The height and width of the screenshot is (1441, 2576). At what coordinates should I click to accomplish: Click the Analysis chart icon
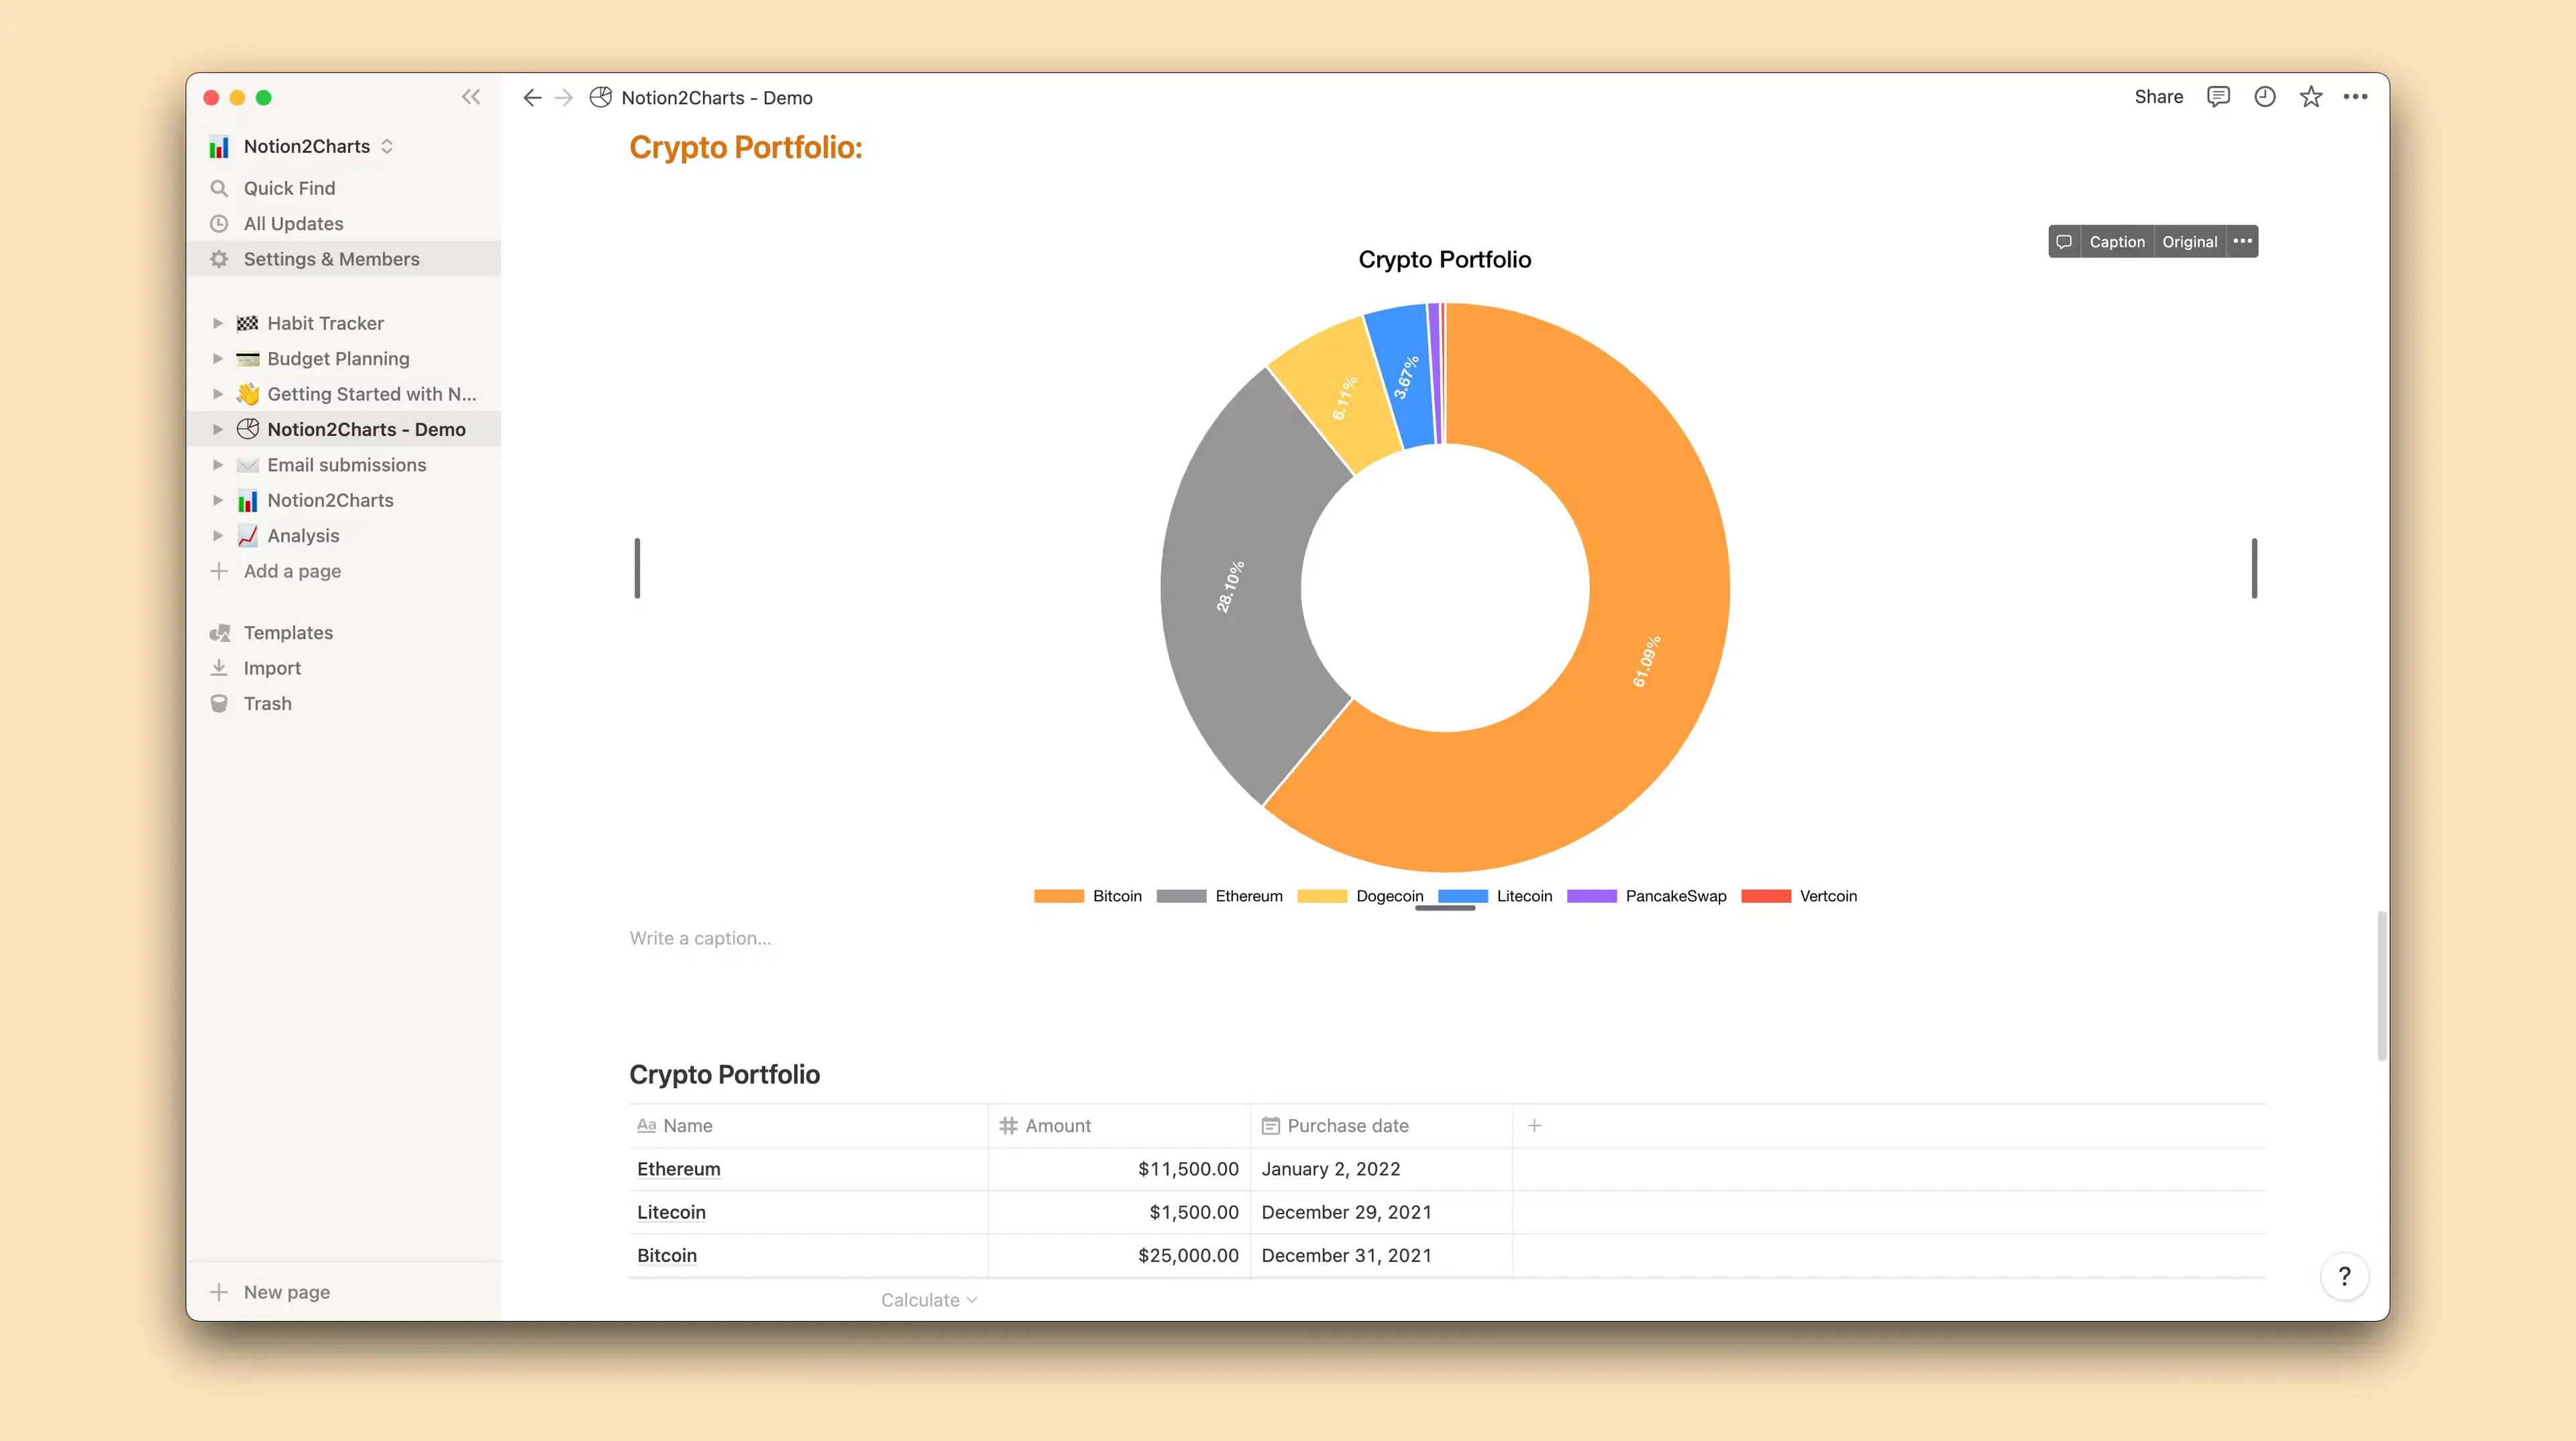click(x=247, y=536)
